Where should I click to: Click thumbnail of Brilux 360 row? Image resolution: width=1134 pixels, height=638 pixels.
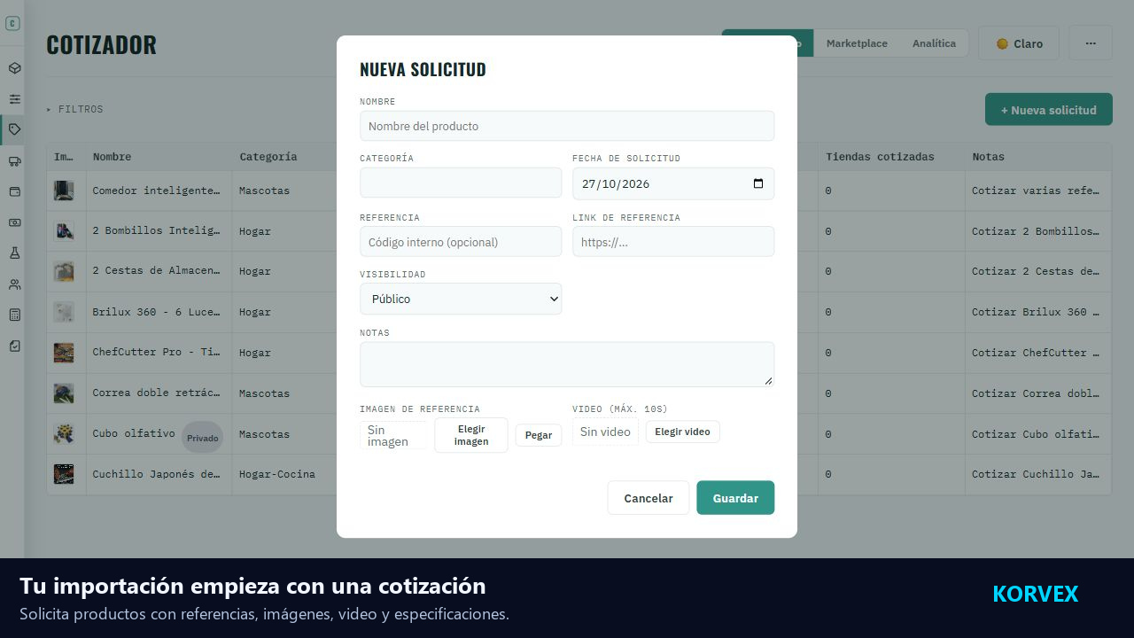coord(64,312)
